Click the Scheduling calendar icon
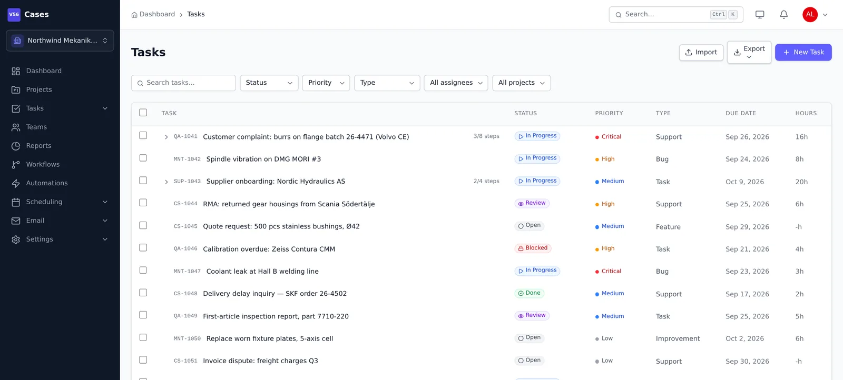The image size is (843, 380). pyautogui.click(x=16, y=202)
